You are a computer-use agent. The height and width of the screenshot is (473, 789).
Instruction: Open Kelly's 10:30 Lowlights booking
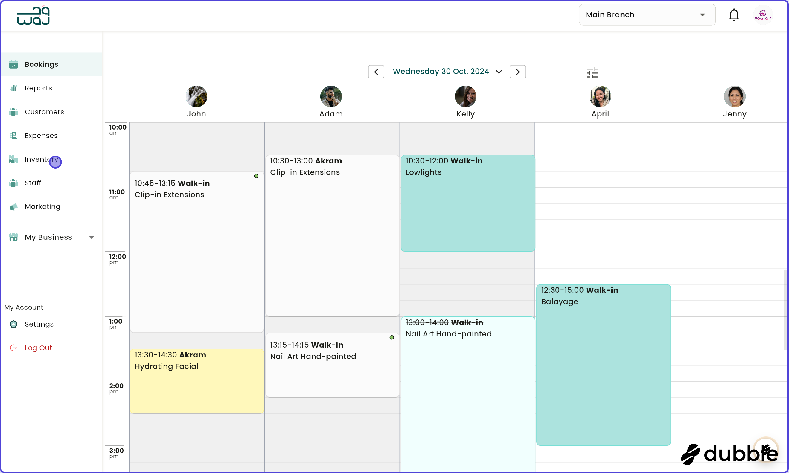tap(467, 203)
